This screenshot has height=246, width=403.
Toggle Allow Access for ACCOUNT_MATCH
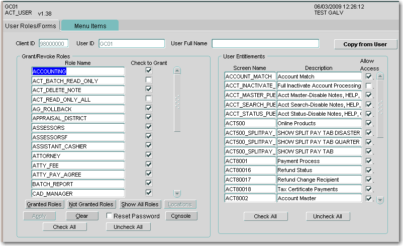point(369,76)
